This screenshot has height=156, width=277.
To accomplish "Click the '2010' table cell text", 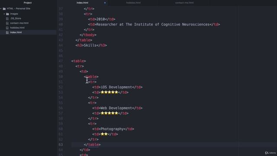I will [x=100, y=19].
